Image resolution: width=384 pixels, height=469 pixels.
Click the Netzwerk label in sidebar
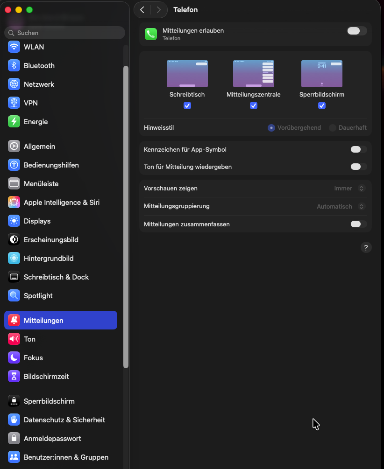point(39,84)
